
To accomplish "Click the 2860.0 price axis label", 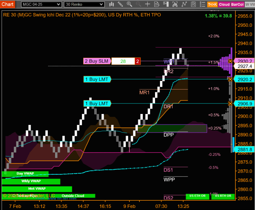I will (x=245, y=189).
